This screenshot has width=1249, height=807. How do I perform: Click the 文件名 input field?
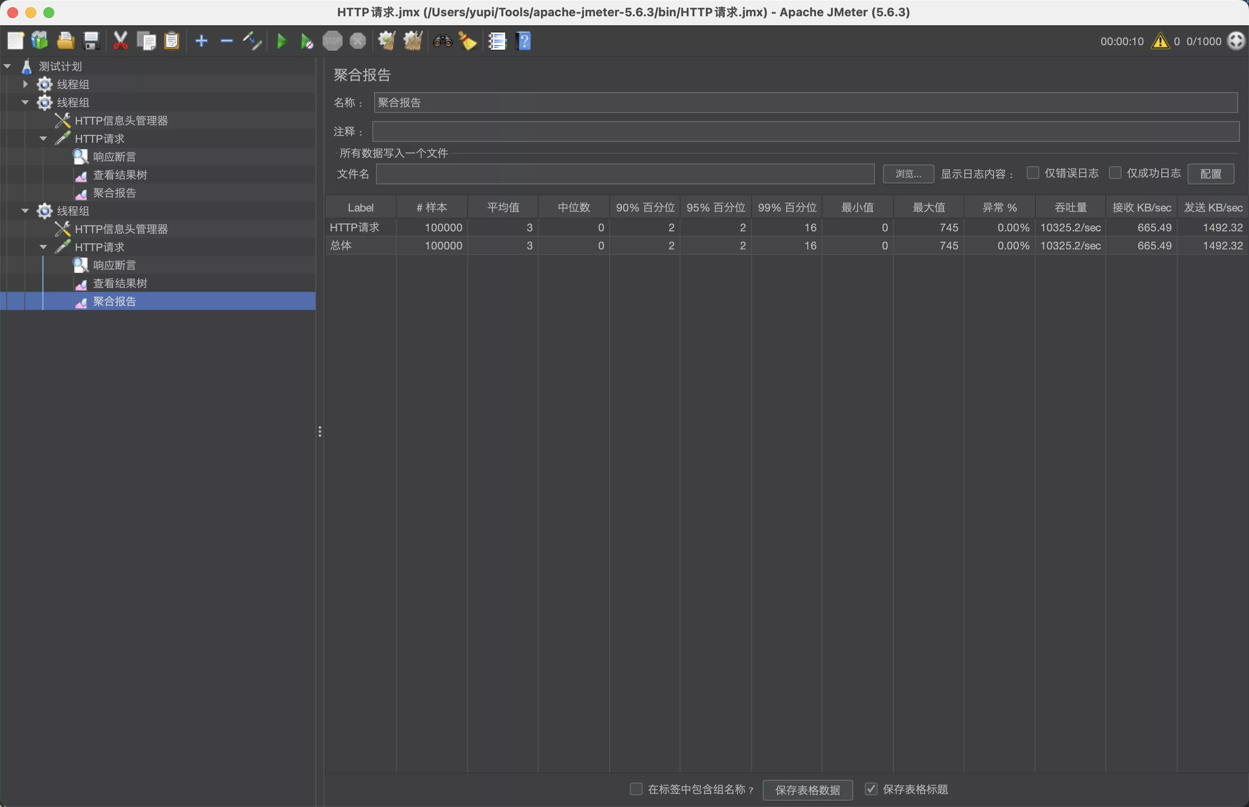point(625,174)
